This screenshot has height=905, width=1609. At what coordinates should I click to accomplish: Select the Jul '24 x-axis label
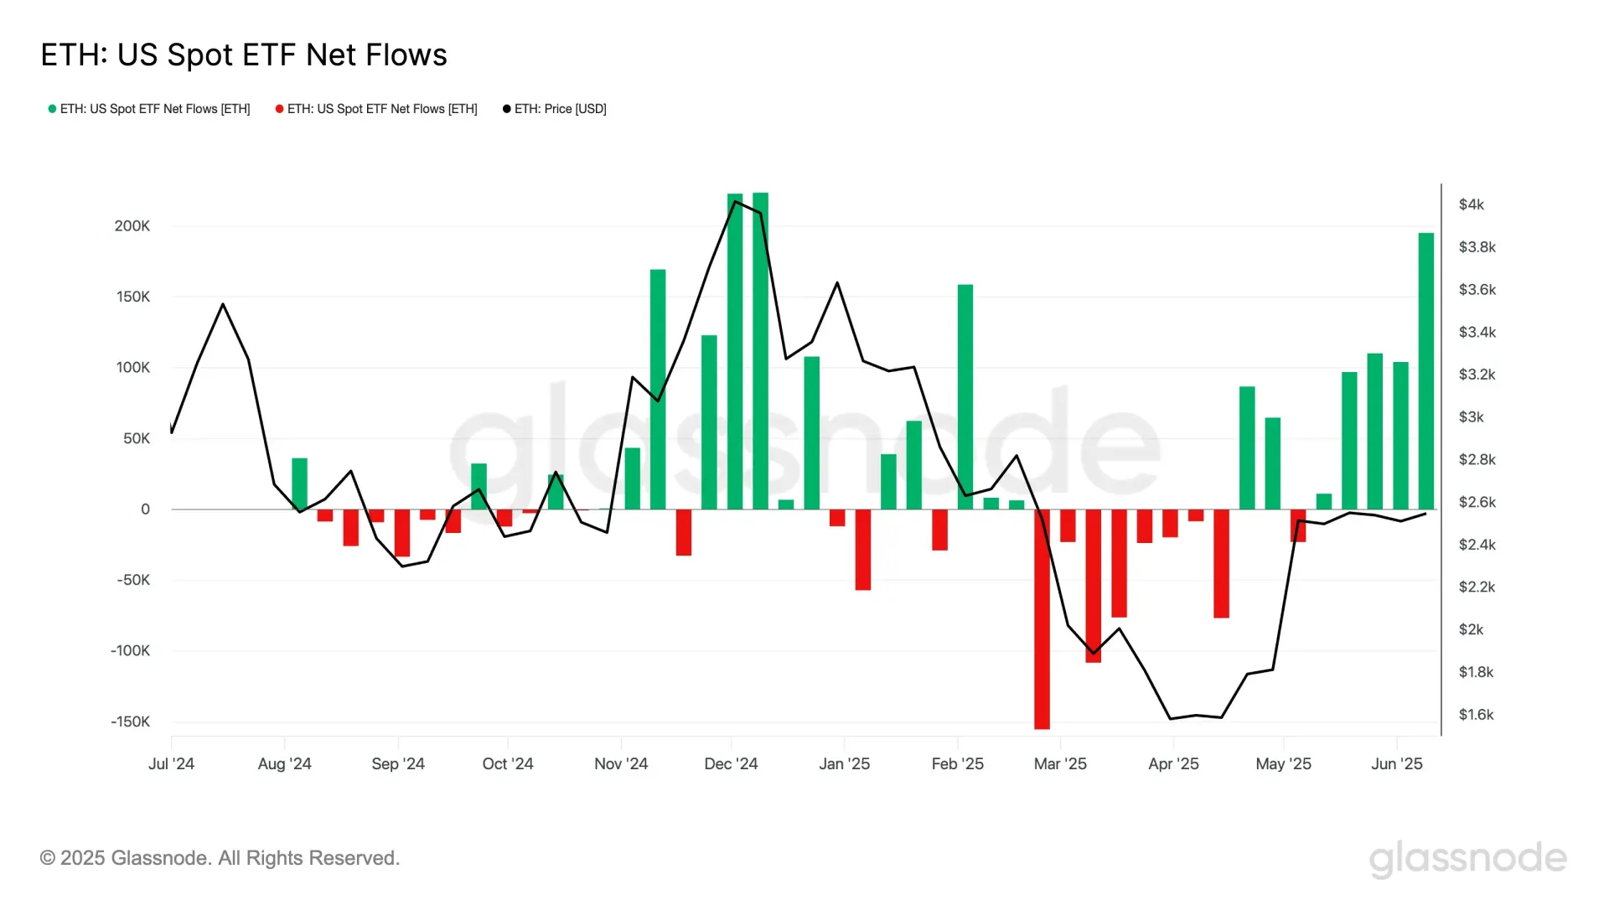coord(171,763)
